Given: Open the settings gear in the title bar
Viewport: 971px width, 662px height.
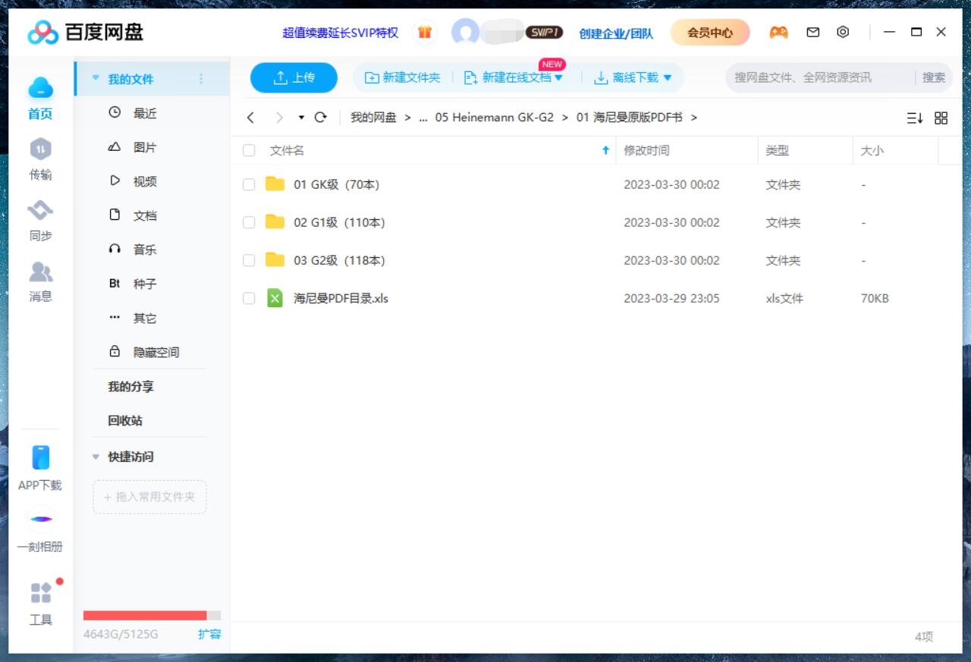Looking at the screenshot, I should (x=842, y=32).
